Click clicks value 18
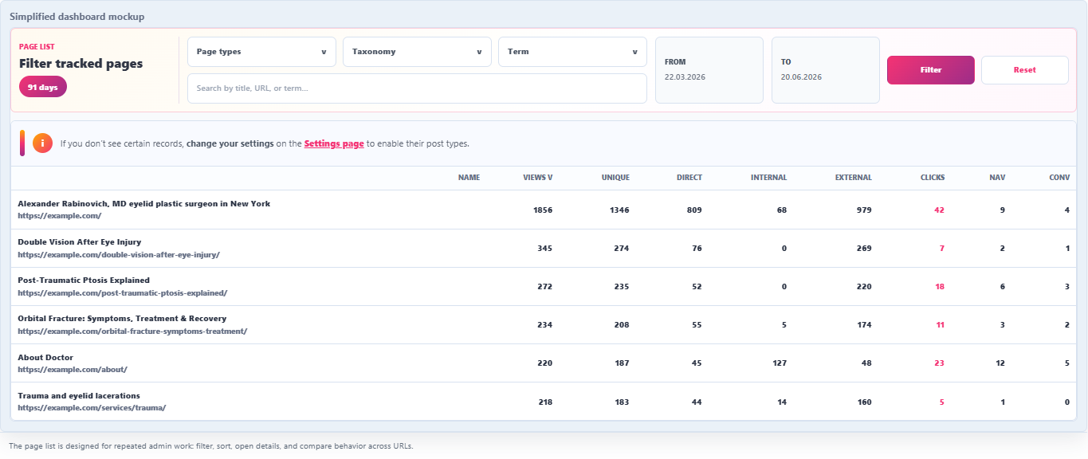The width and height of the screenshot is (1088, 459). coord(940,287)
